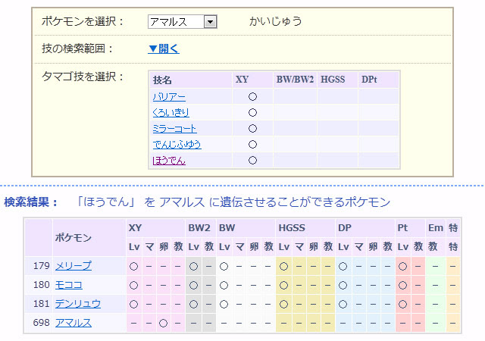The height and width of the screenshot is (341, 485).
Task: Open the アマルス Pokémon selection dropdown
Action: pos(182,22)
